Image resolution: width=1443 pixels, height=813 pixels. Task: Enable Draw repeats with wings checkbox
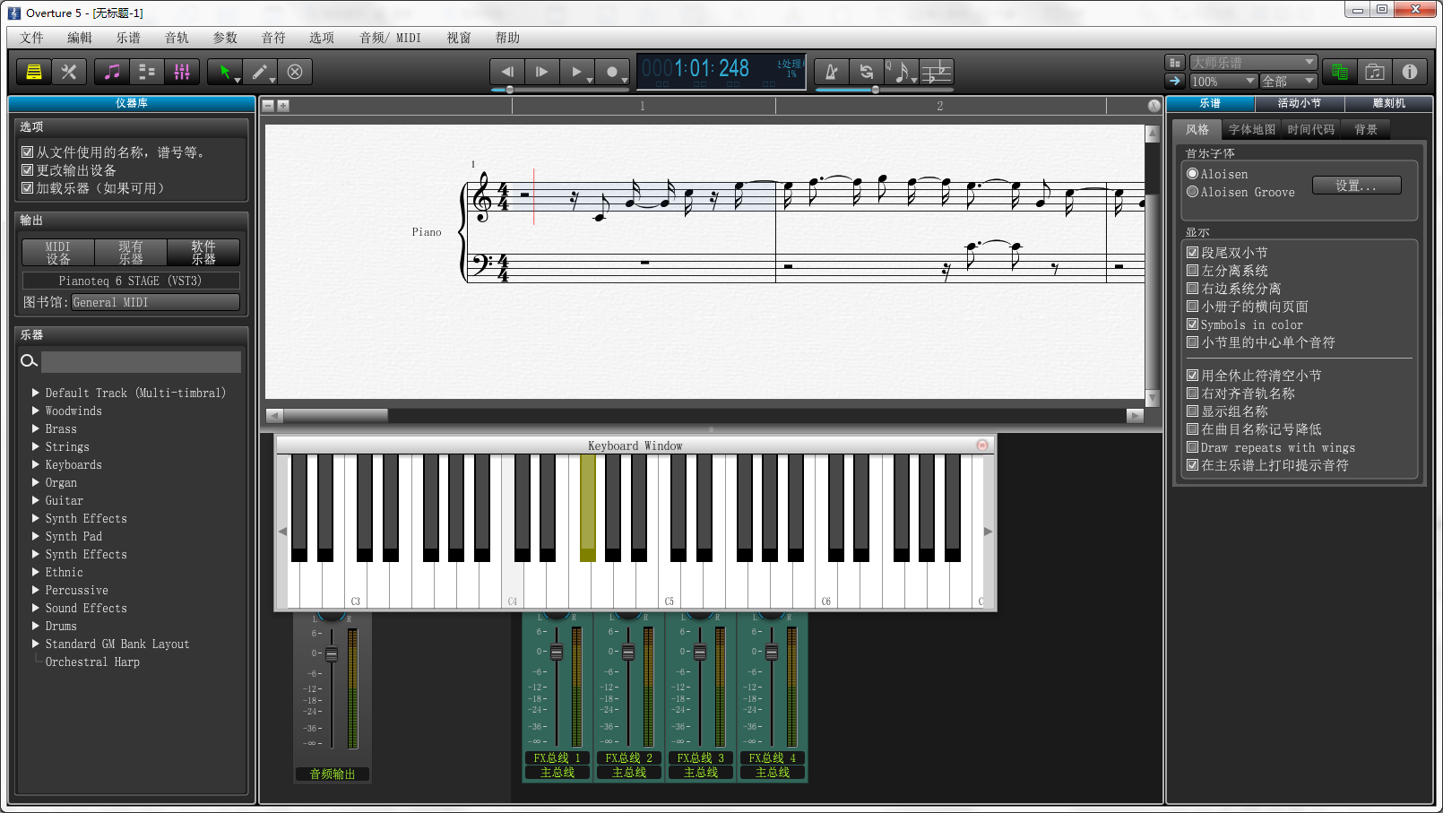pyautogui.click(x=1193, y=447)
